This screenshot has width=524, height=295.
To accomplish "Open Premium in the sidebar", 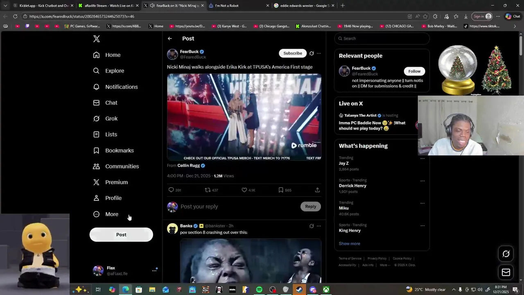I will (x=111, y=182).
